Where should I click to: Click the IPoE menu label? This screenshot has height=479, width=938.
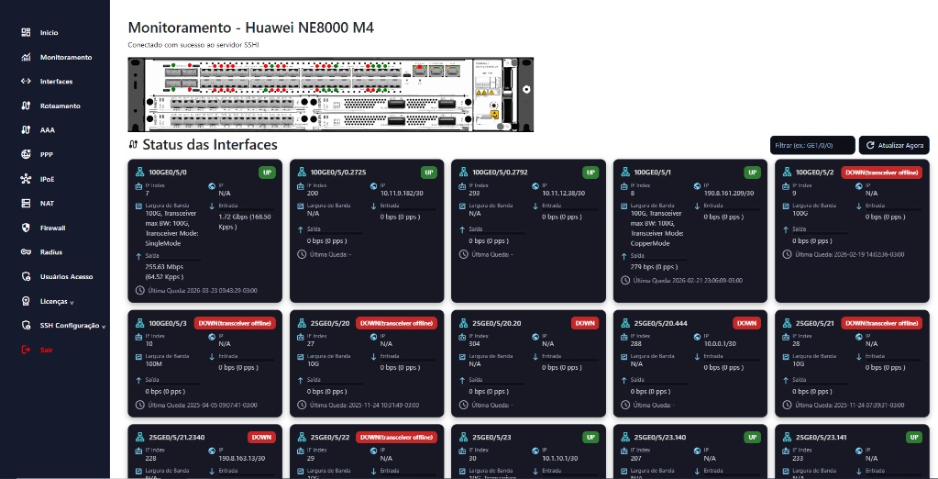(x=48, y=179)
